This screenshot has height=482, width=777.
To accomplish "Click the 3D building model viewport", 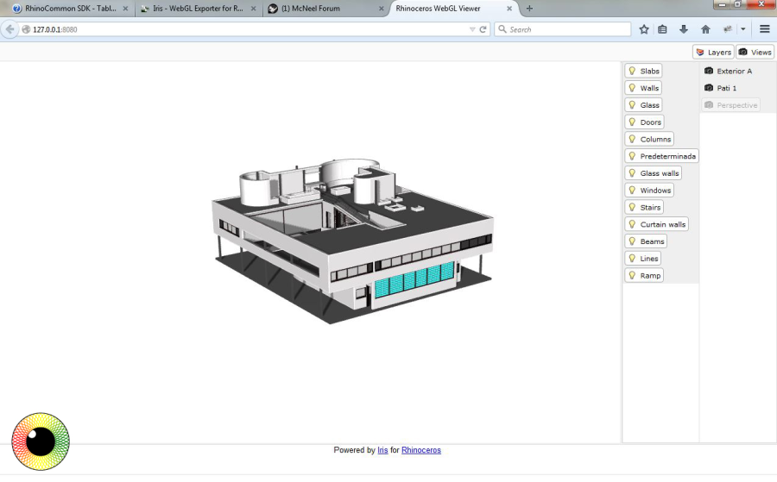I will click(x=353, y=241).
